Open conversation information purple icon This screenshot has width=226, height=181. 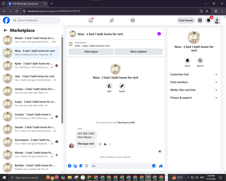tap(159, 34)
